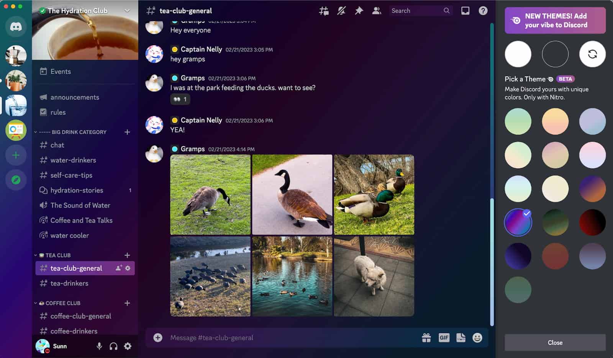Toggle deafen with the headphones icon
Screen dimensions: 613x358
pos(113,346)
